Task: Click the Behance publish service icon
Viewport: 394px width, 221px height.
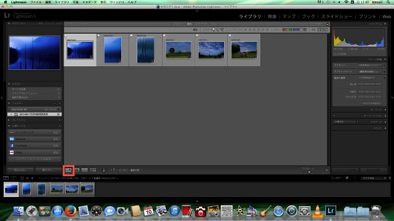Action: 12,139
